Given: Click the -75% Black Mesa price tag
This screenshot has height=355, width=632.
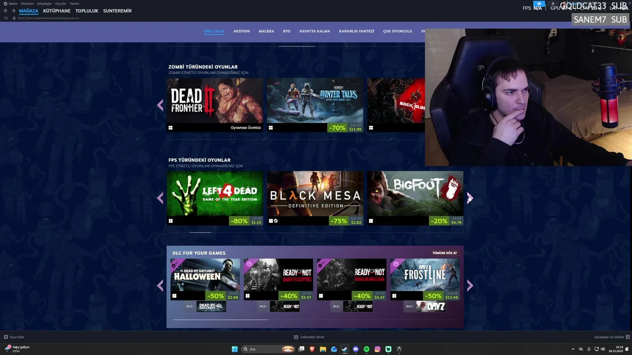Looking at the screenshot, I should click(x=346, y=221).
